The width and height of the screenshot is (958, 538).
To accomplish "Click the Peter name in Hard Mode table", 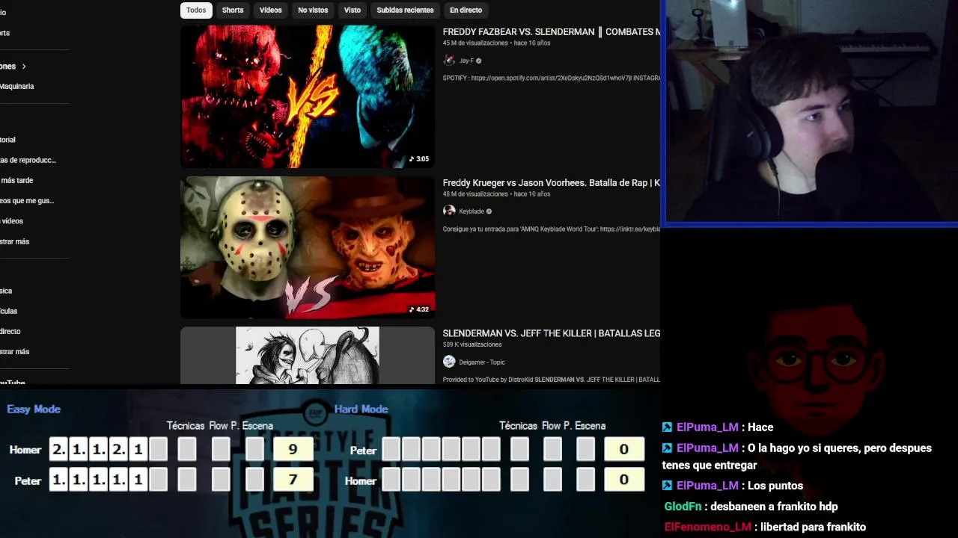I will [363, 451].
